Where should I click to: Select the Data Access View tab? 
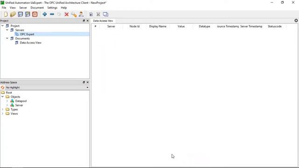pyautogui.click(x=103, y=21)
